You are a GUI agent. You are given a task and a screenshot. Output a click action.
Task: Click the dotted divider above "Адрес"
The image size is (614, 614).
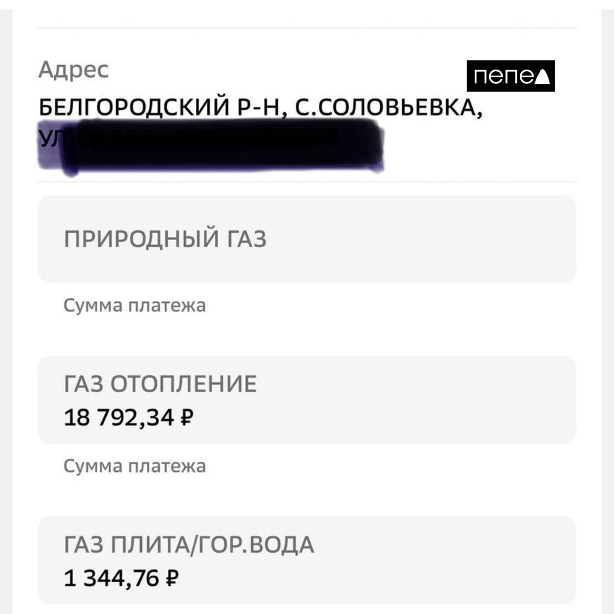click(x=307, y=28)
